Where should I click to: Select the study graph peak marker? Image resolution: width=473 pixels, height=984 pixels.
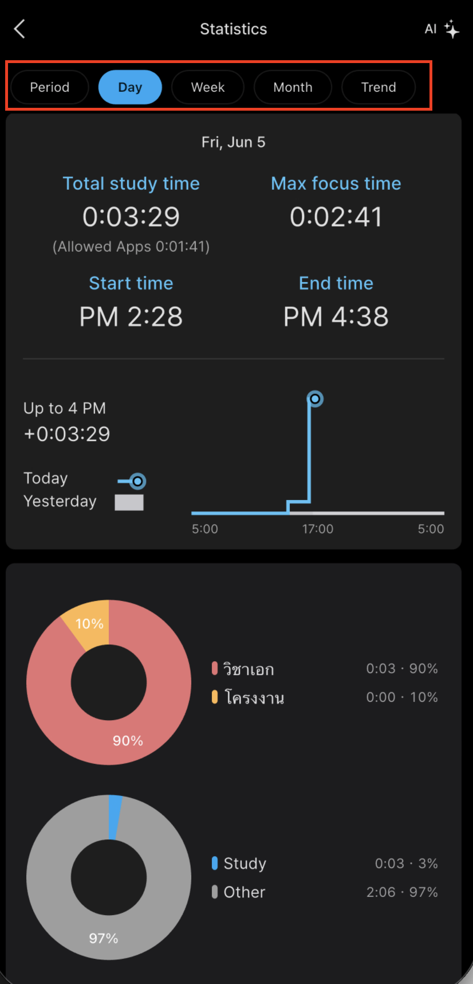pos(315,399)
